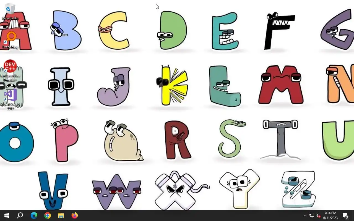Launch Firefox from taskbar
The image size is (354, 221).
[x=75, y=215]
